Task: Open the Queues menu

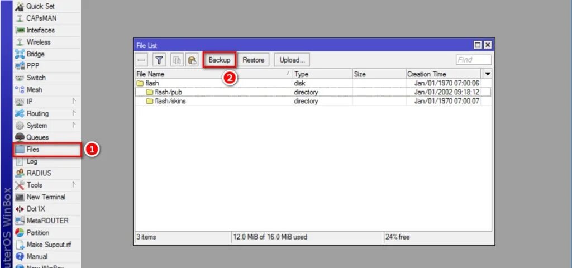Action: (47, 137)
